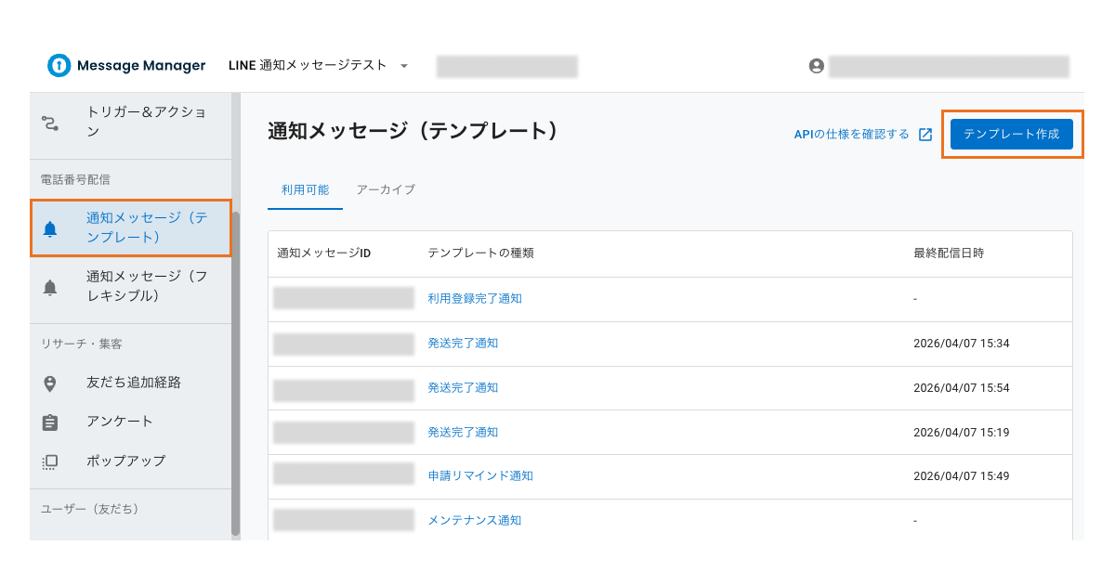Open the APIの仕様を確認する link
The width and height of the screenshot is (1115, 585).
click(850, 134)
